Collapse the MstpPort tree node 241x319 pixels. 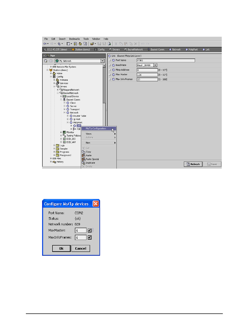(68, 123)
